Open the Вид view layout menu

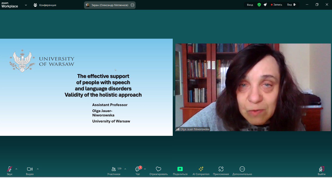[x=291, y=5]
